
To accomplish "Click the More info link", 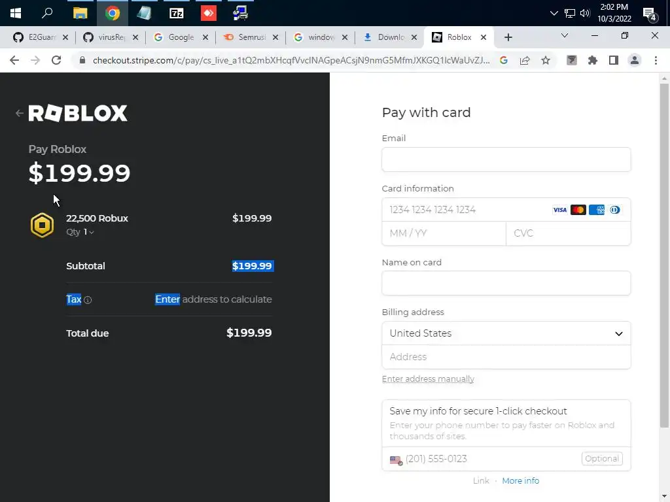I will pos(520,480).
